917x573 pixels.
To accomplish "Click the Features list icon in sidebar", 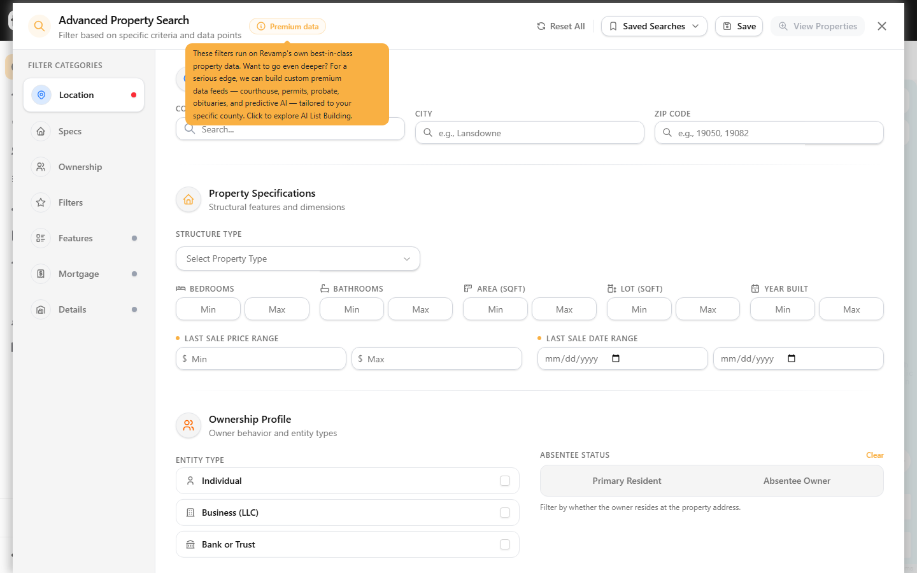I will pos(41,238).
